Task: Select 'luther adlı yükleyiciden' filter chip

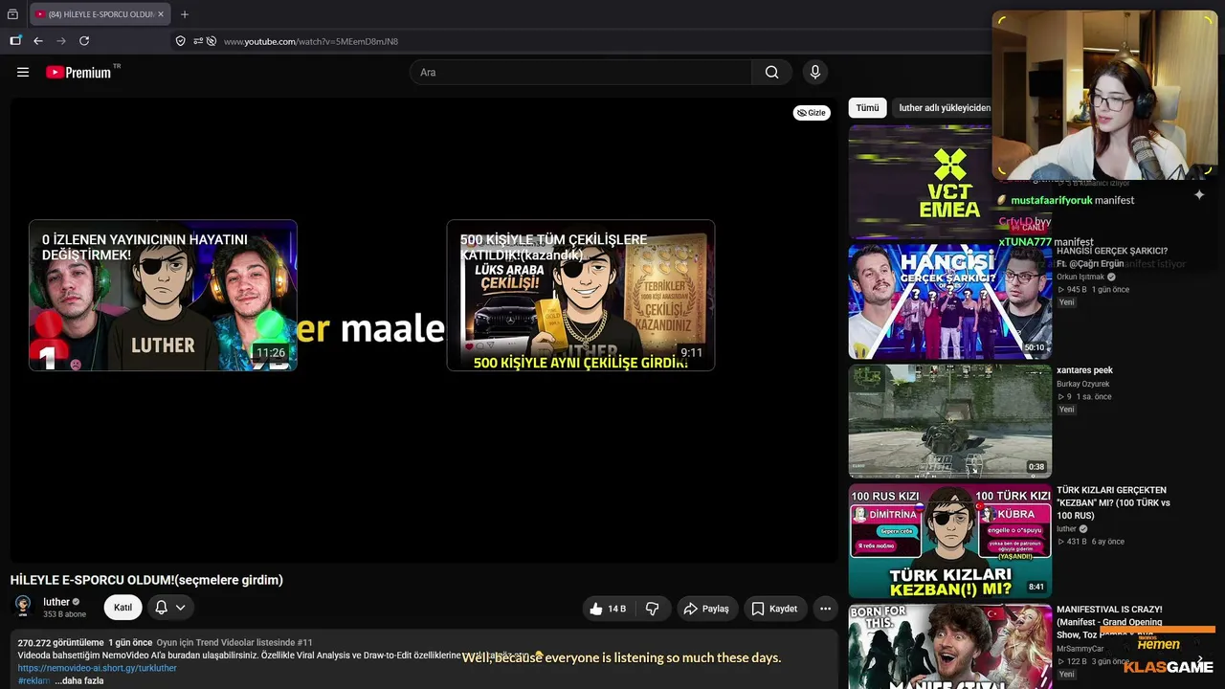Action: pyautogui.click(x=945, y=108)
